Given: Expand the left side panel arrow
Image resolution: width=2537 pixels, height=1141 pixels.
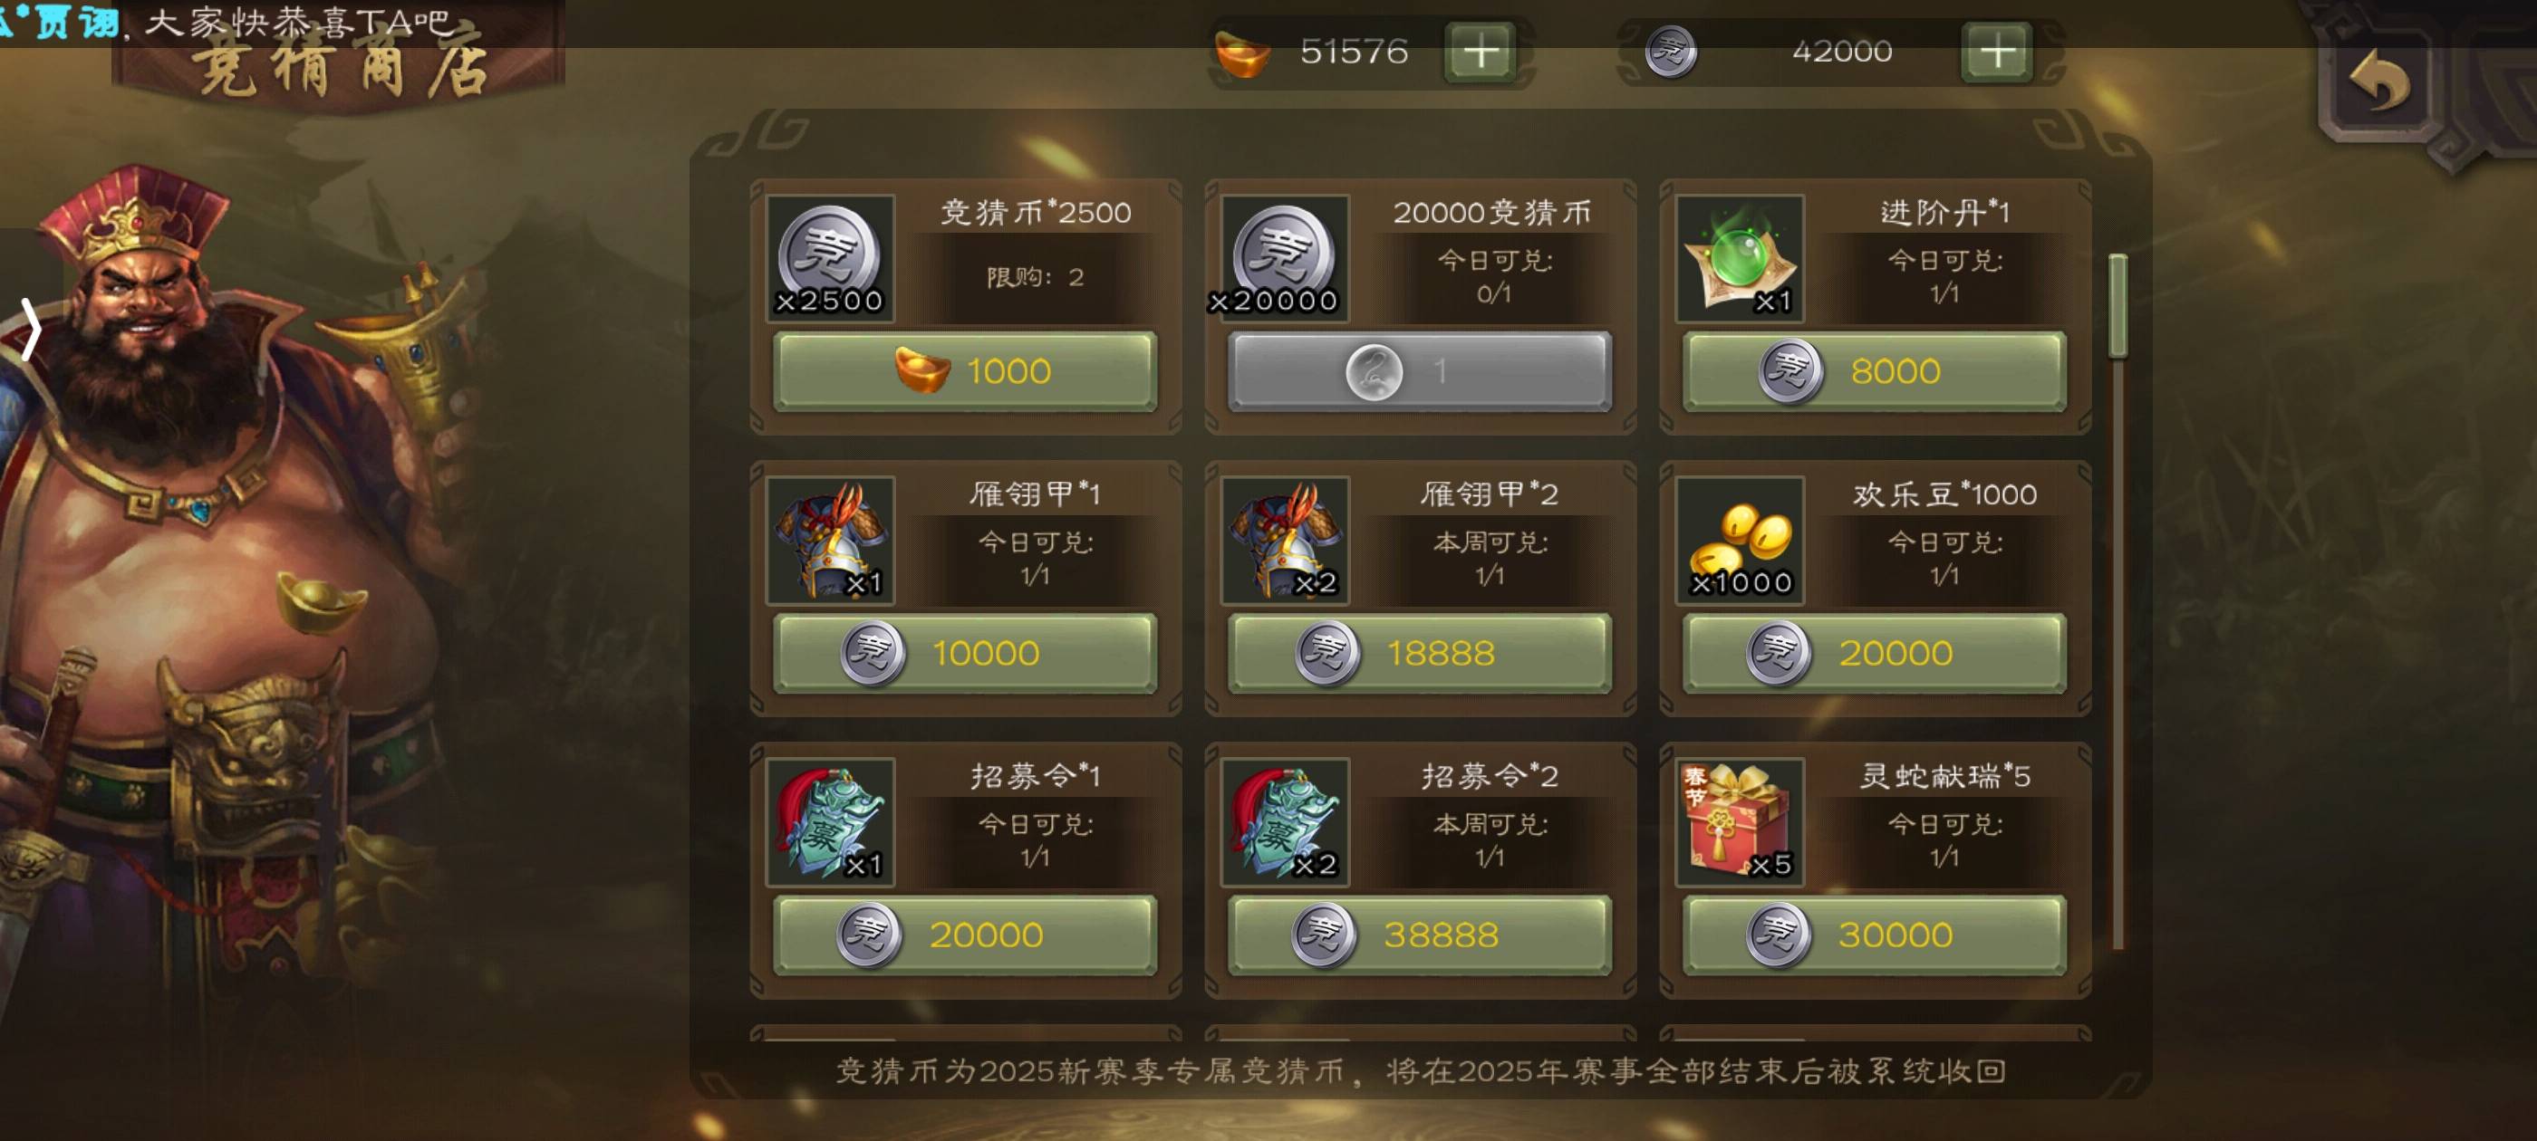Looking at the screenshot, I should [x=30, y=330].
